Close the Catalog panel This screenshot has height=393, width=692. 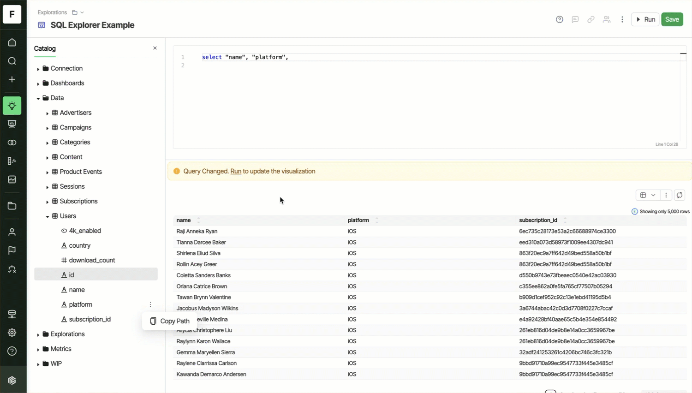tap(155, 48)
